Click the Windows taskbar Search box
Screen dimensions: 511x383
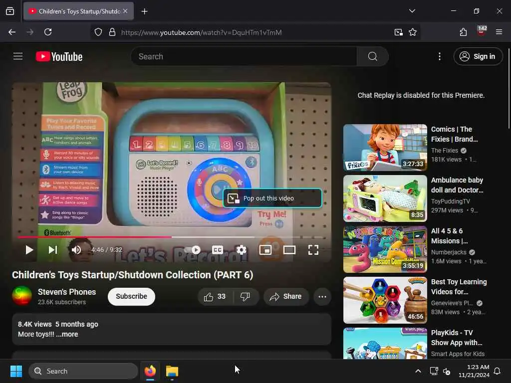[83, 371]
